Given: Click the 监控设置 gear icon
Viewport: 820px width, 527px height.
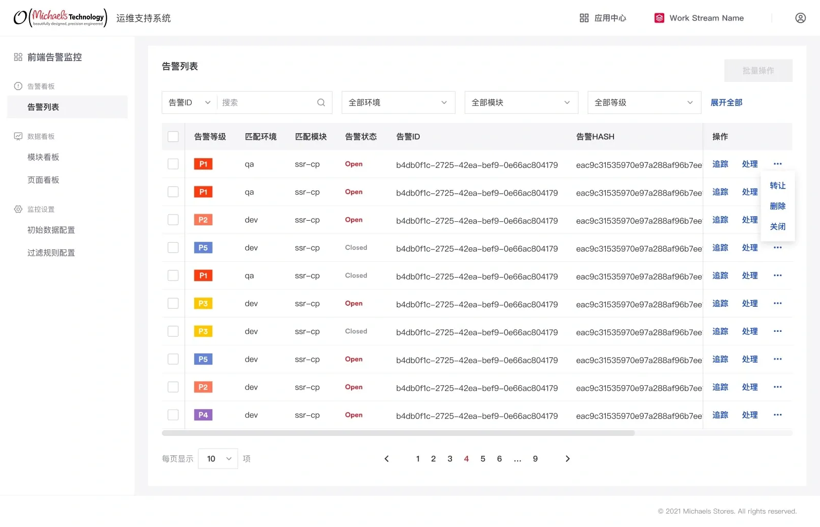Looking at the screenshot, I should click(18, 209).
